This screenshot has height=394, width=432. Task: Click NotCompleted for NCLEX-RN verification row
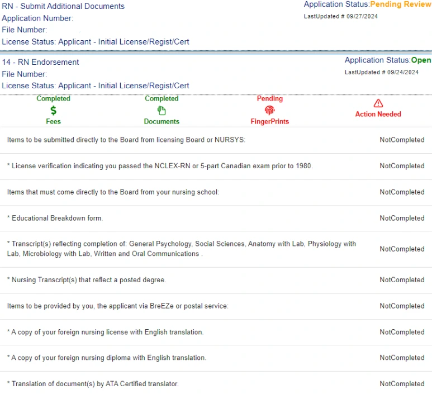402,166
